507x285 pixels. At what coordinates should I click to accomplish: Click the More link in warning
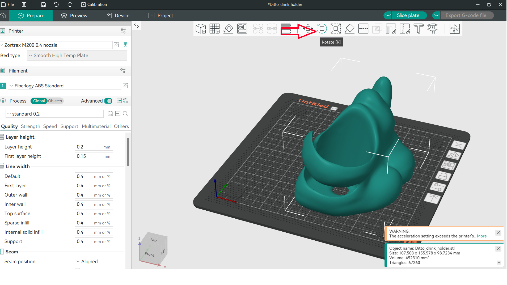[481, 236]
